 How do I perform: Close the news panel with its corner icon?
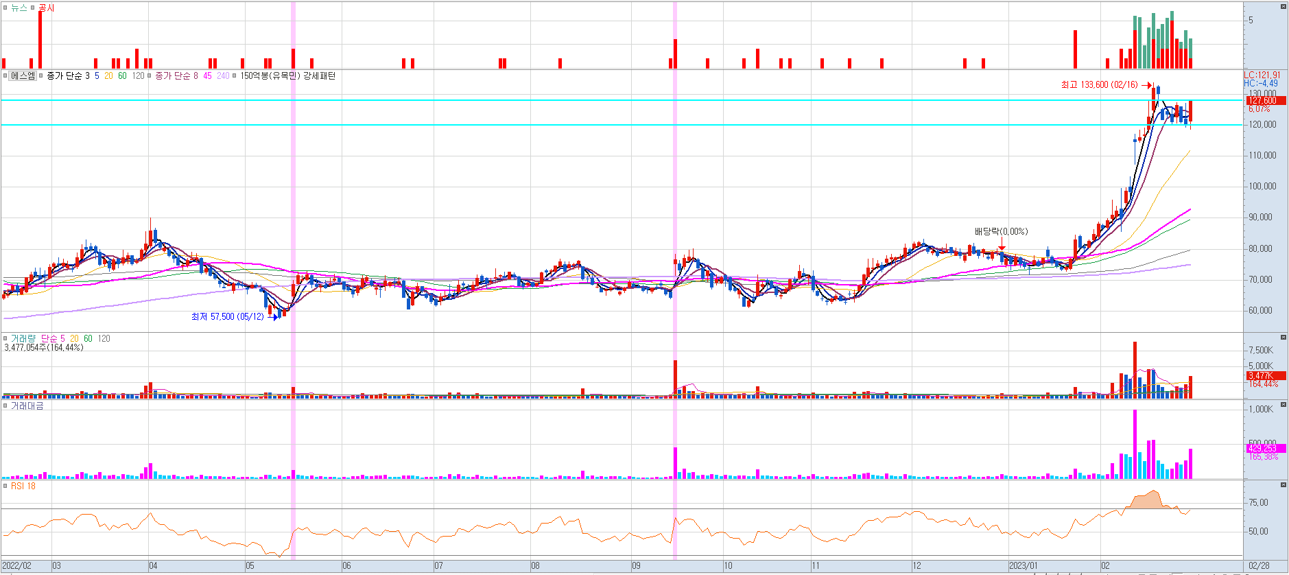[1283, 6]
